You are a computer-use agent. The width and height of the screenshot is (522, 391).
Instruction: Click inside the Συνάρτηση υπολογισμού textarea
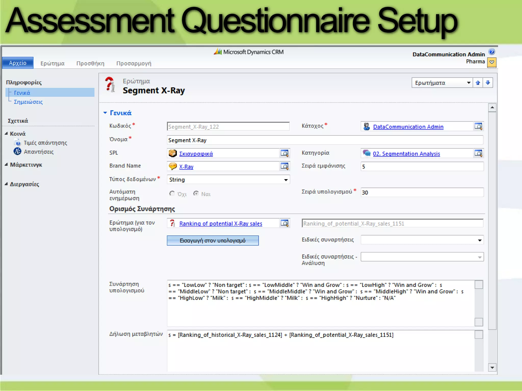click(321, 303)
